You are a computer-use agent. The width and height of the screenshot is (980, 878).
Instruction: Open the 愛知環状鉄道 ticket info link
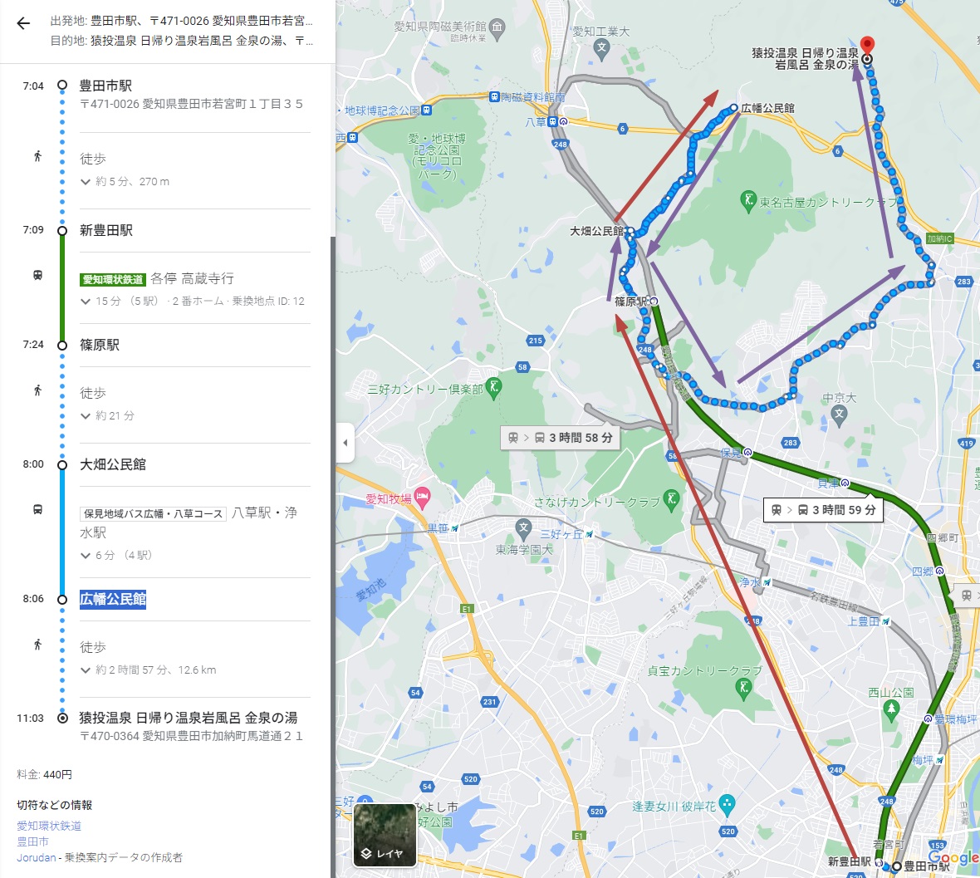[x=49, y=826]
